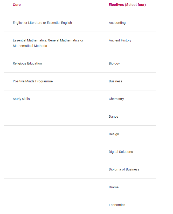The width and height of the screenshot is (173, 214).
Task: Choose the Accounting elective
Action: 117,23
